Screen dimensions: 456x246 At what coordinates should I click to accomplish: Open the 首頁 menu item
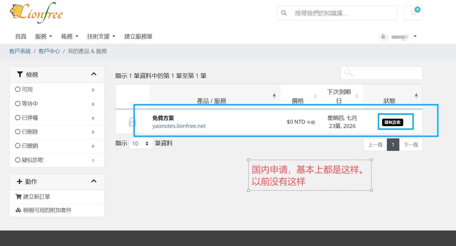(21, 36)
